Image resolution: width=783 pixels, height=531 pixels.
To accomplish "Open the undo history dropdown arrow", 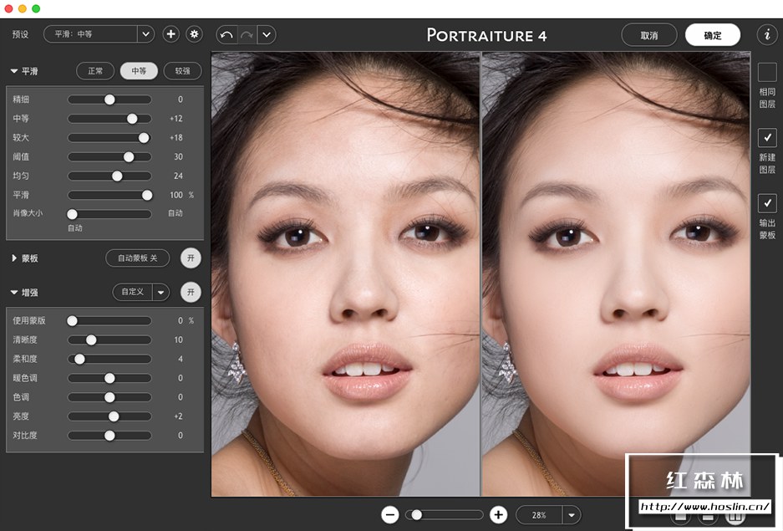I will [267, 34].
